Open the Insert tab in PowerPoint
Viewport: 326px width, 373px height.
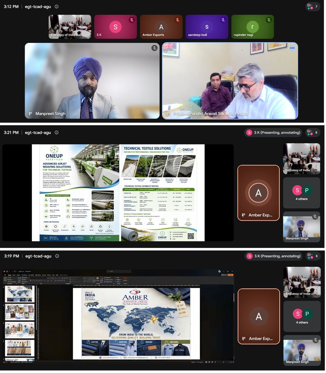click(x=14, y=275)
